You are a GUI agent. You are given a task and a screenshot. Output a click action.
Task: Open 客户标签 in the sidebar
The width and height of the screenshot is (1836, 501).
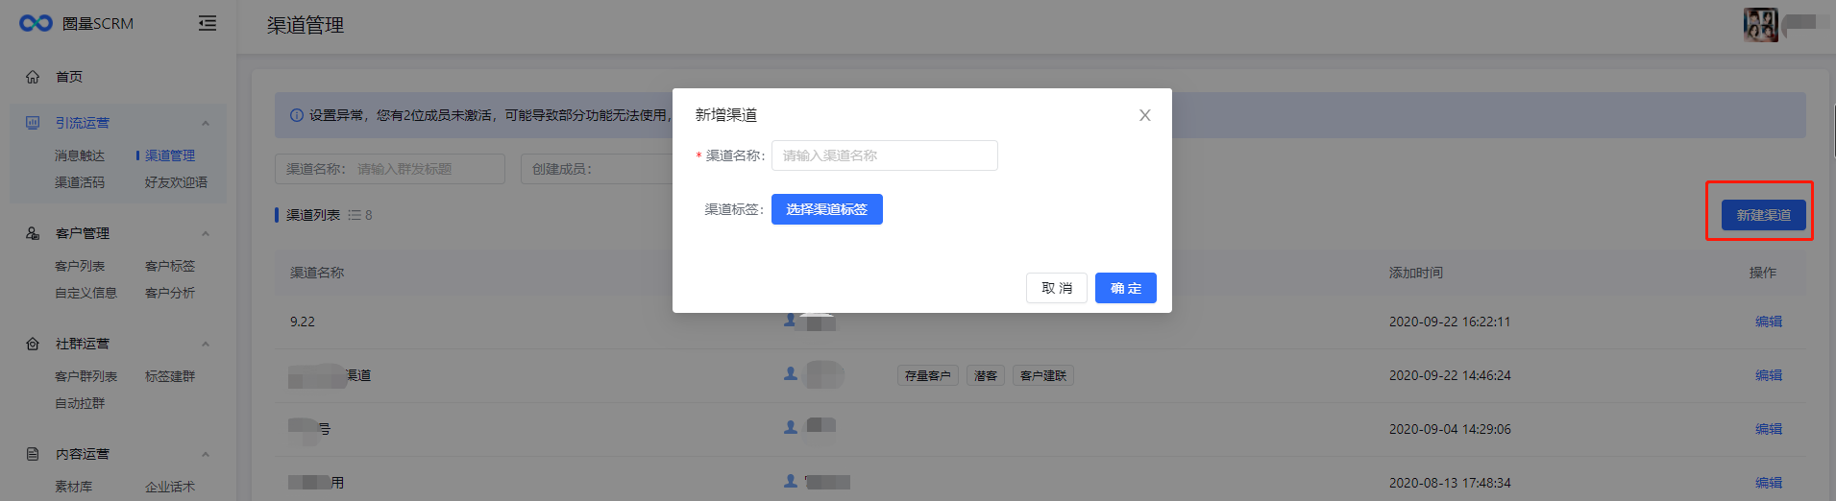click(170, 266)
